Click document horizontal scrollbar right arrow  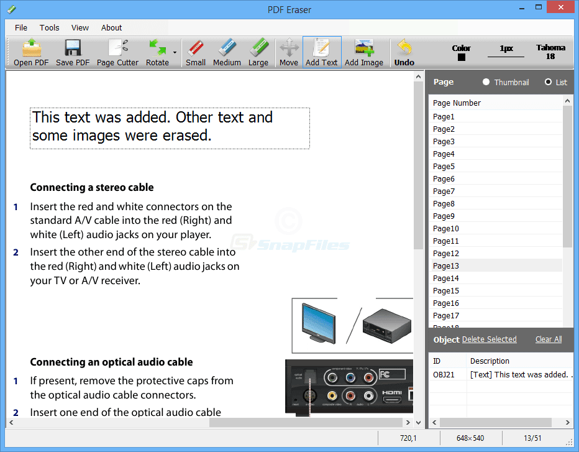click(408, 422)
